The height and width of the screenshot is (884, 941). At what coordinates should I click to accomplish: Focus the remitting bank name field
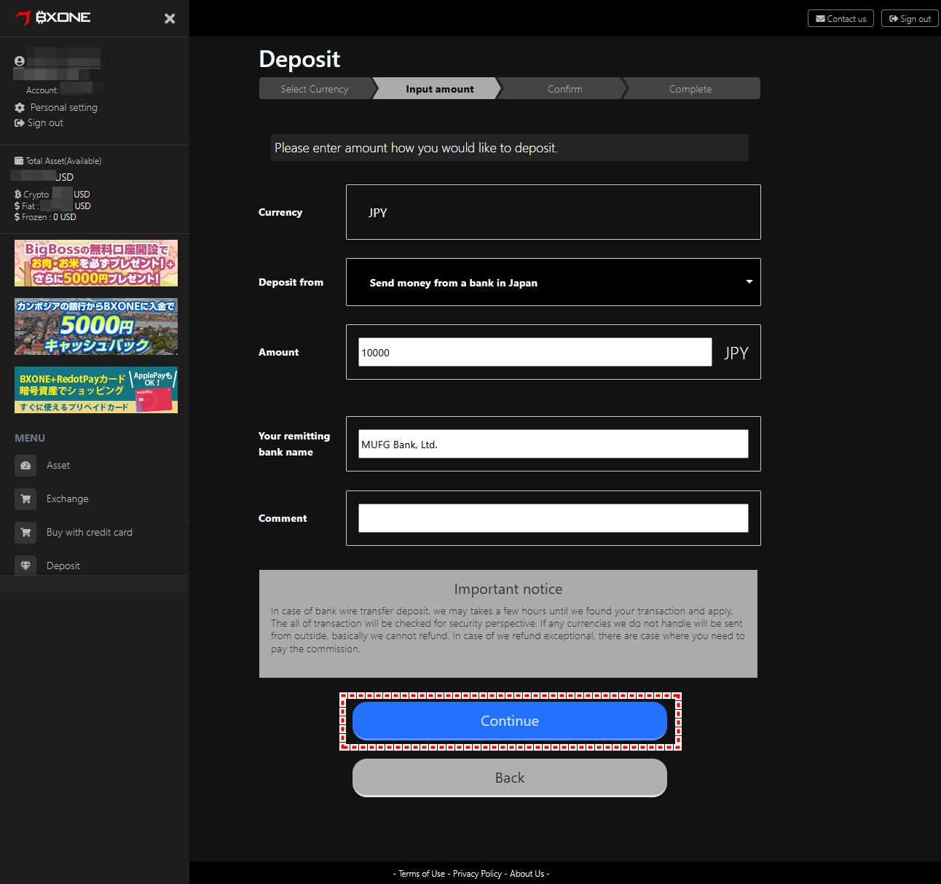[x=554, y=444]
